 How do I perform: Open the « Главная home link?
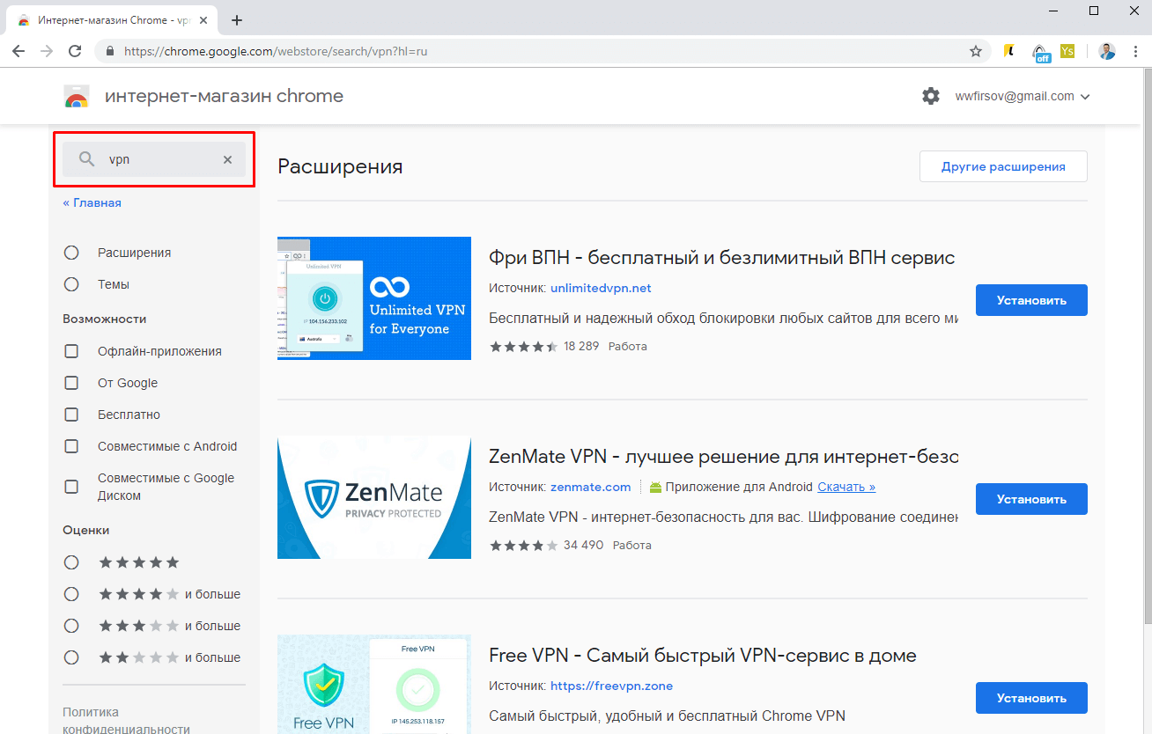92,202
